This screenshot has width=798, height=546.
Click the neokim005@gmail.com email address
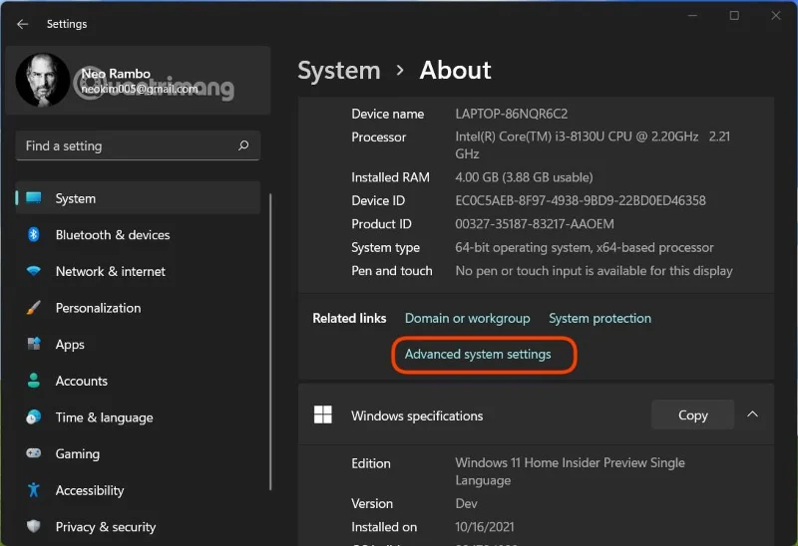click(140, 89)
